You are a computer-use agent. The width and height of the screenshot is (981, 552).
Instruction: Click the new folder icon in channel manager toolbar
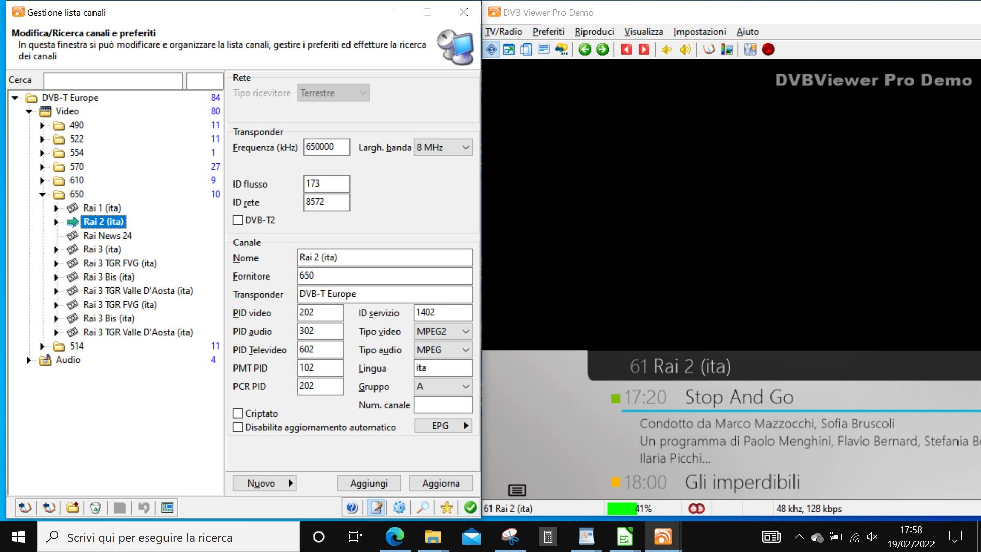point(73,508)
